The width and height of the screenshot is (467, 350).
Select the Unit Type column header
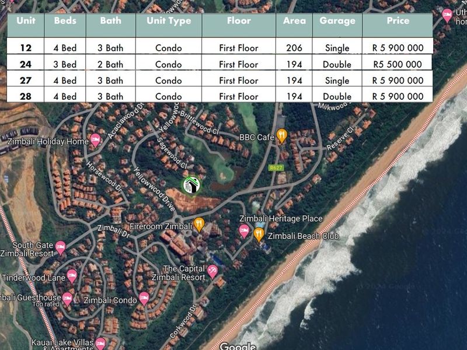click(169, 20)
